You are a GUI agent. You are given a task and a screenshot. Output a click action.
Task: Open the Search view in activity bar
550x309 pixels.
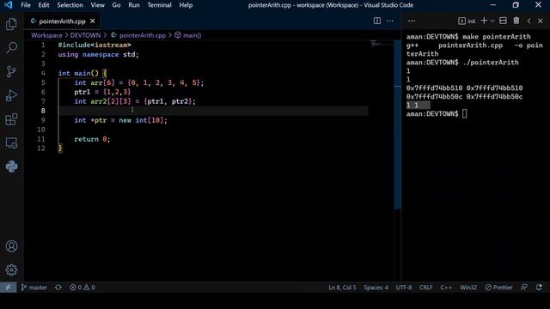click(x=11, y=48)
